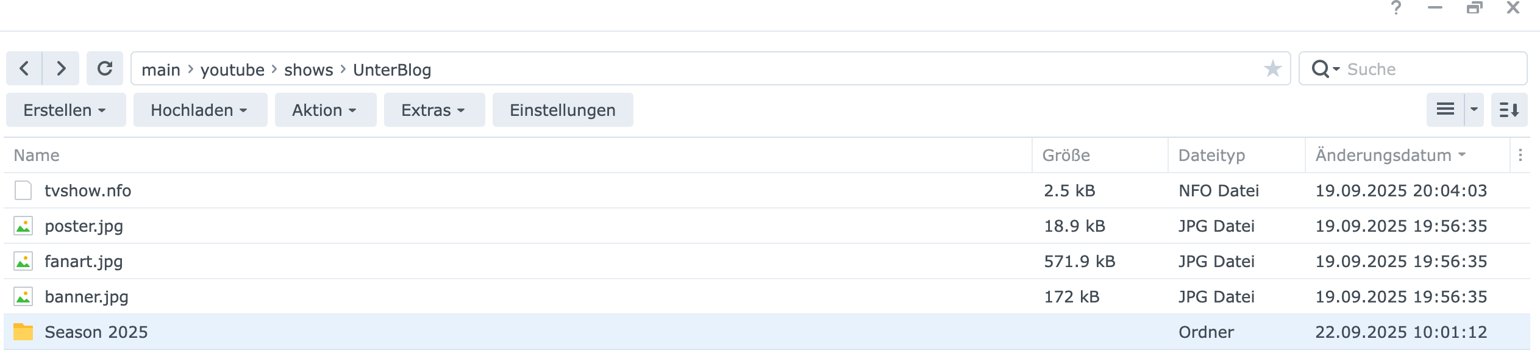Click in the Suche search field
This screenshot has width=1540, height=361.
1433,70
